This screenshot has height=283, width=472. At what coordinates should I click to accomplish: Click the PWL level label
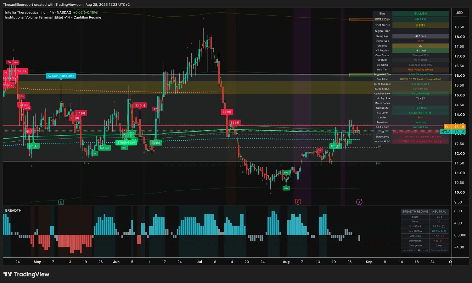coord(379,164)
